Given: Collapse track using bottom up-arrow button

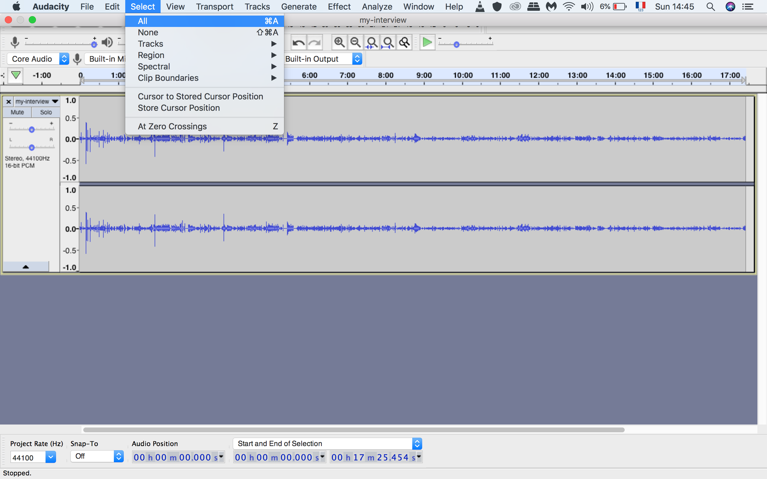Looking at the screenshot, I should pos(26,267).
